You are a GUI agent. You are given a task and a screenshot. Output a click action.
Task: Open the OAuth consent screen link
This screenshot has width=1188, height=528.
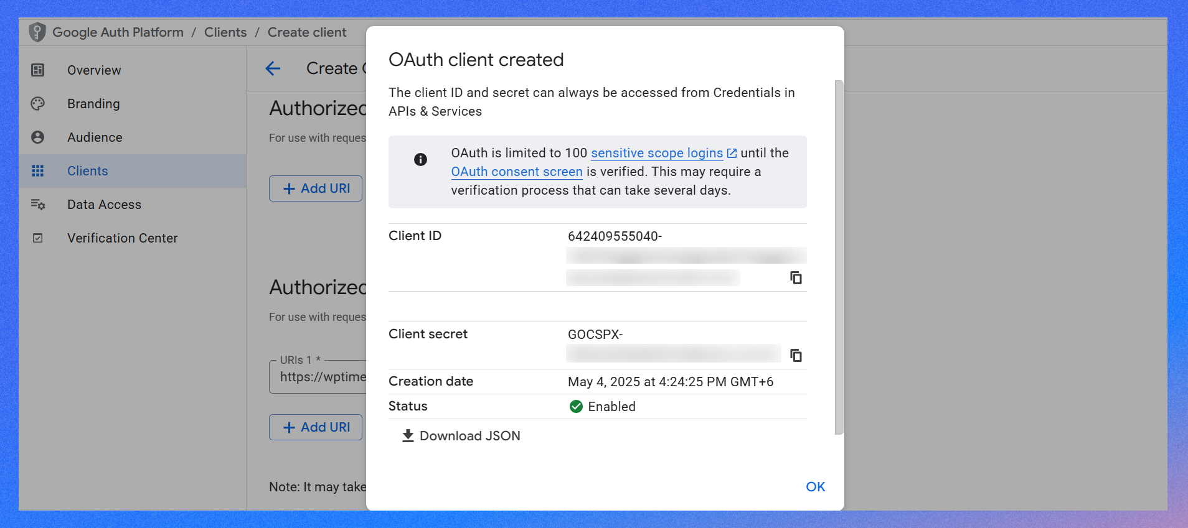[x=517, y=172]
